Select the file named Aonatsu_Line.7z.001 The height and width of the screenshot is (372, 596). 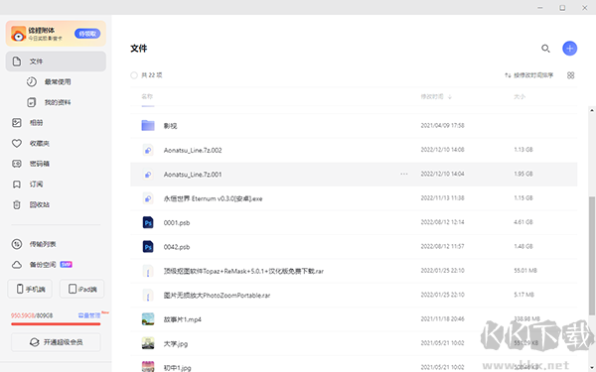(x=193, y=175)
